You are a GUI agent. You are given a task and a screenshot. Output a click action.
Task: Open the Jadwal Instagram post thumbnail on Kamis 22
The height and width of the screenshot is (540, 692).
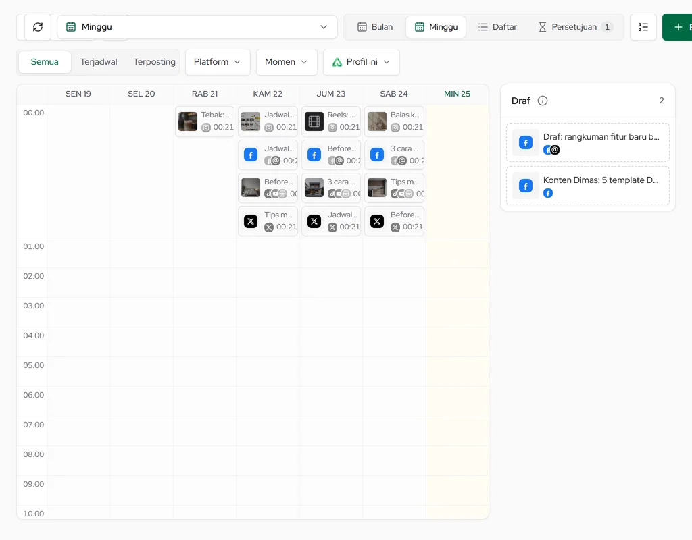[x=251, y=122]
